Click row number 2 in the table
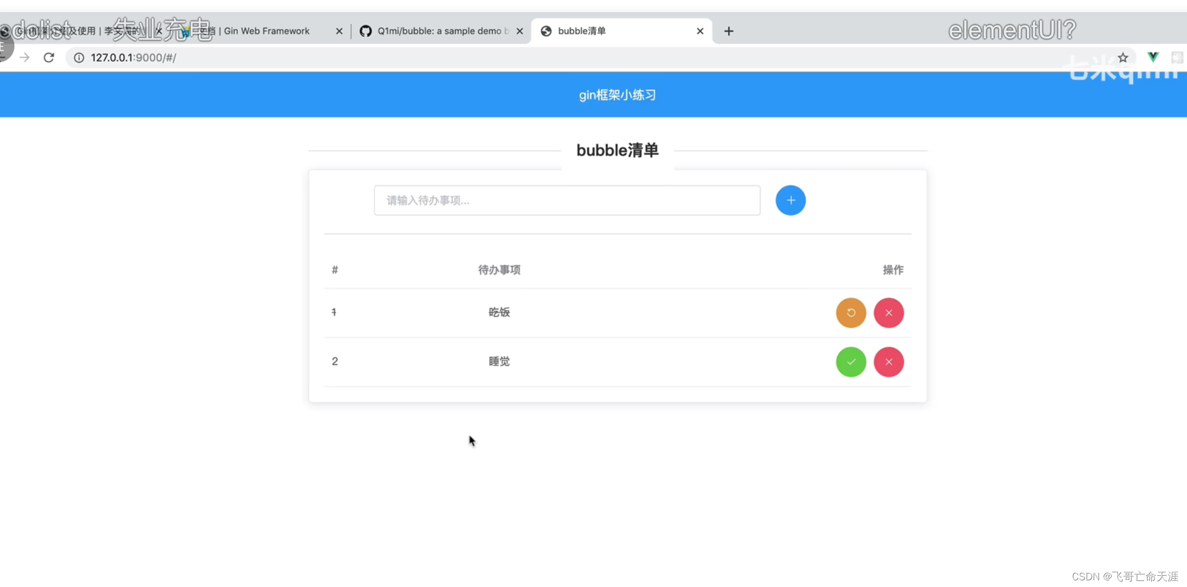Screen dimensions: 1187x587 pos(335,361)
